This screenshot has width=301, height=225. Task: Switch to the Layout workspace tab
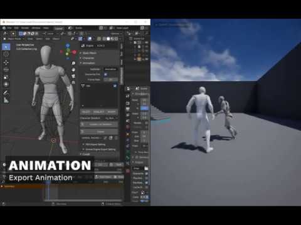coord(59,28)
